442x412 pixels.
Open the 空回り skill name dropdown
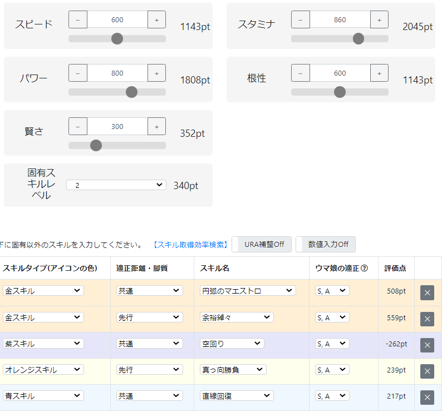pyautogui.click(x=232, y=343)
